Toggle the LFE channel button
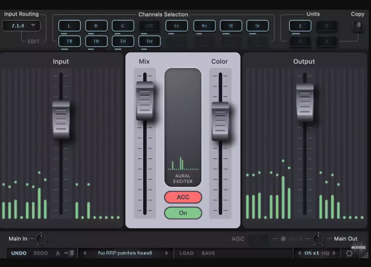This screenshot has height=267, width=371. (149, 26)
